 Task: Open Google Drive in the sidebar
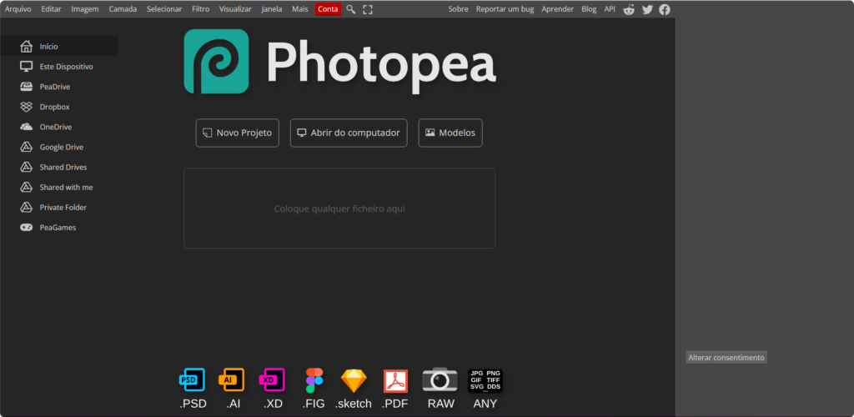pos(59,147)
